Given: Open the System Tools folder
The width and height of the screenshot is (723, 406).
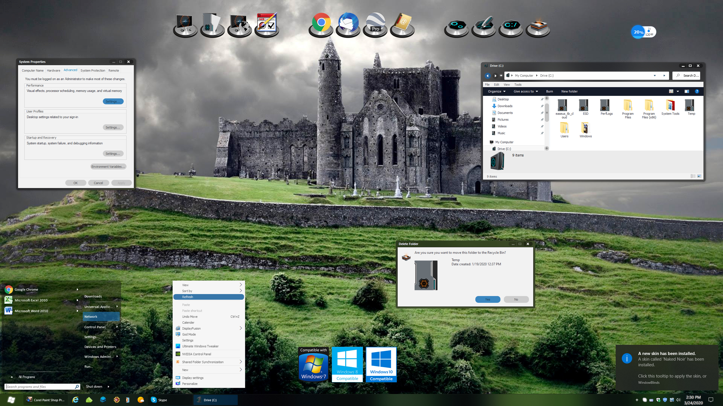Looking at the screenshot, I should click(x=670, y=107).
